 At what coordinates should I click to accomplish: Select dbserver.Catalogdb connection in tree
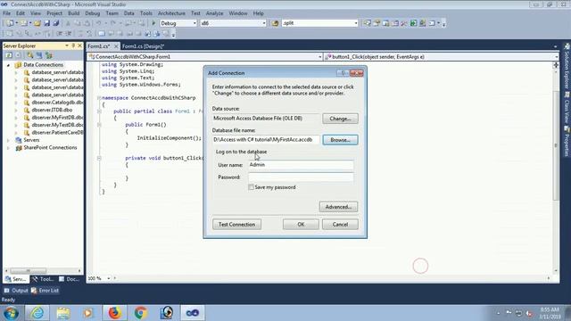pos(57,103)
